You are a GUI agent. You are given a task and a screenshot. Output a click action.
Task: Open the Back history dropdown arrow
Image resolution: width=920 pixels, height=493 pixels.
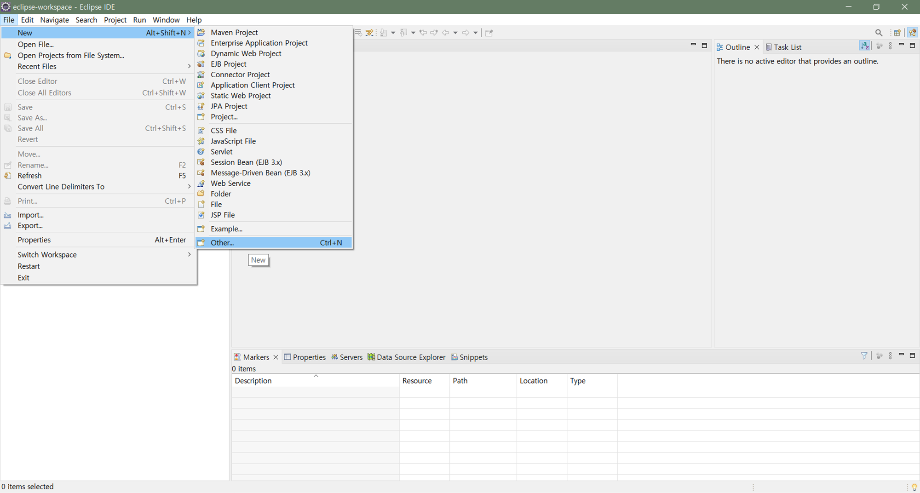click(455, 33)
